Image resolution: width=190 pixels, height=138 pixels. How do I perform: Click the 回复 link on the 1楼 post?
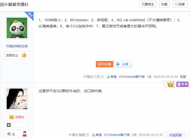(x=183, y=77)
